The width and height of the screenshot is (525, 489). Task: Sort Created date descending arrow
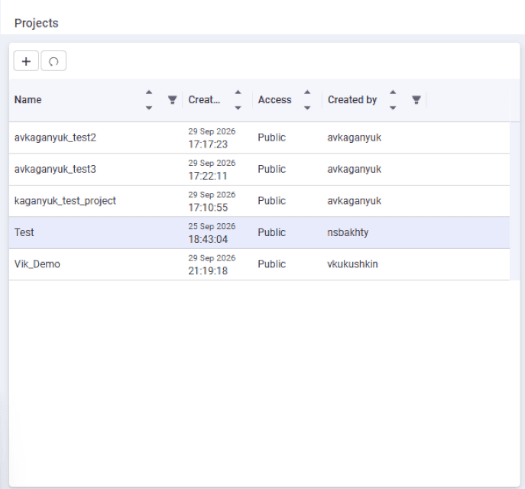pos(238,108)
